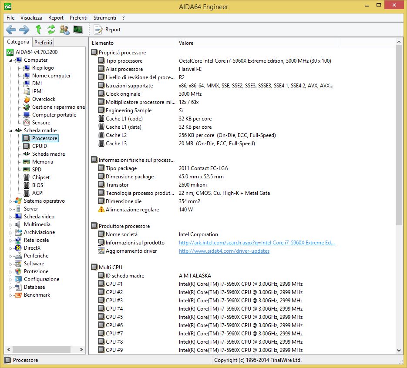Switch to the Preferiti tab
This screenshot has height=368, width=407.
coord(43,42)
